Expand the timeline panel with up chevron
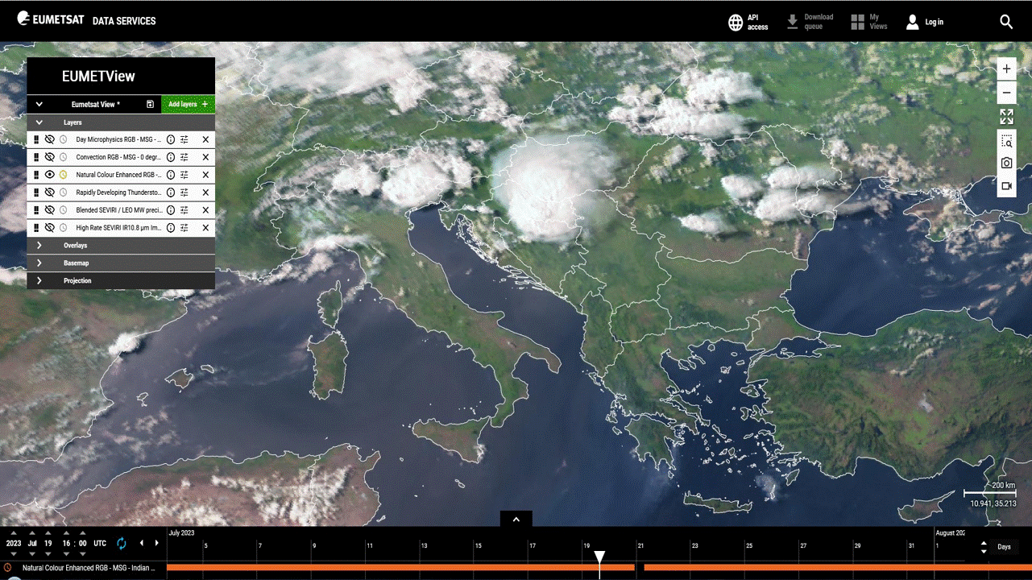This screenshot has width=1032, height=580. tap(516, 520)
